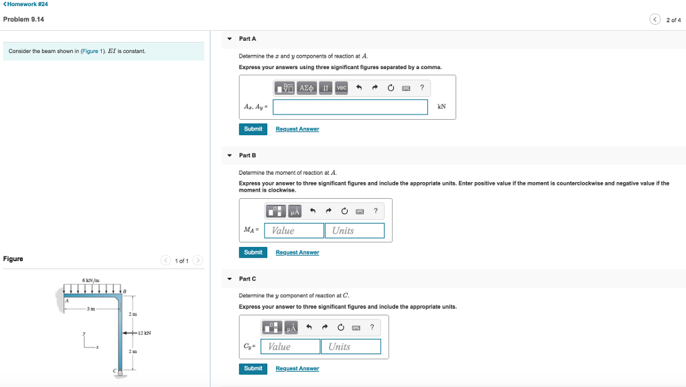
Task: Go to previous problem arrow
Action: (x=655, y=19)
